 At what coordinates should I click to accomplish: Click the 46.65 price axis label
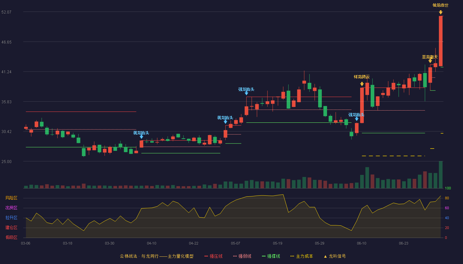point(7,42)
